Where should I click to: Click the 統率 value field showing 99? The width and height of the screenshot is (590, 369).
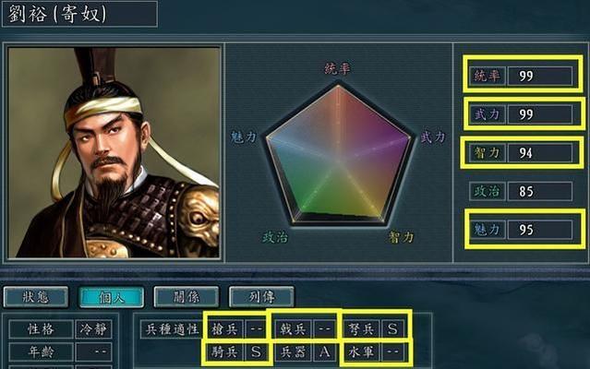pyautogui.click(x=540, y=77)
